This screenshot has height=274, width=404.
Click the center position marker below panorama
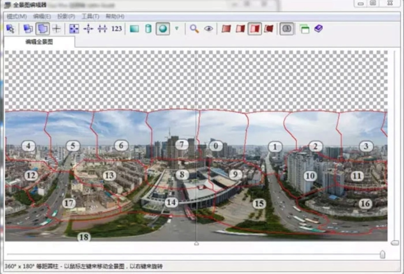pyautogui.click(x=196, y=243)
